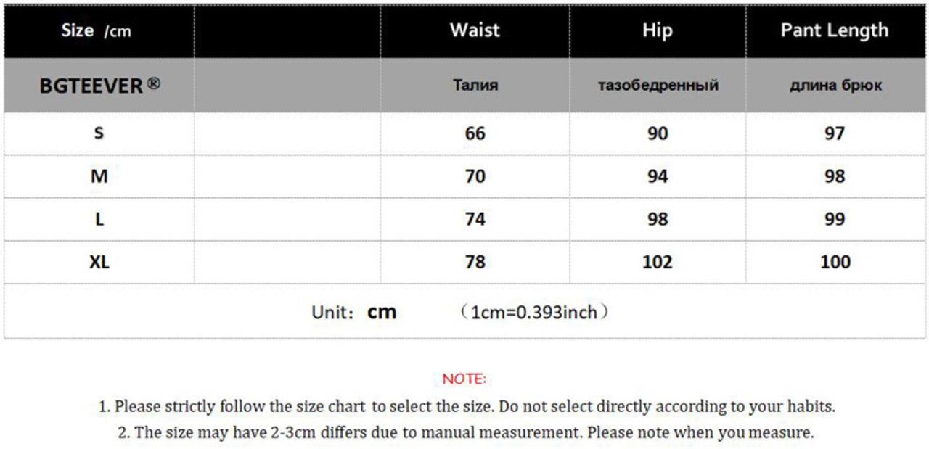Select the M size row label

(99, 176)
